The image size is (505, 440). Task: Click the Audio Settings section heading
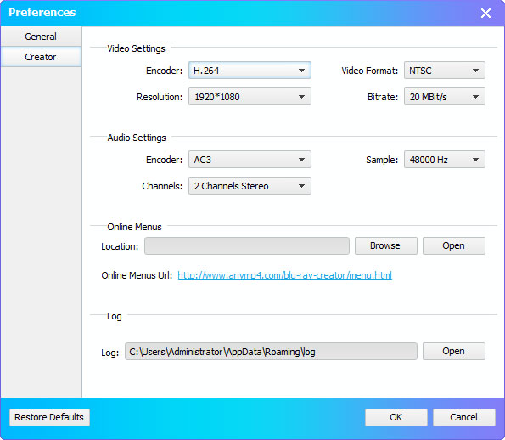(x=137, y=138)
